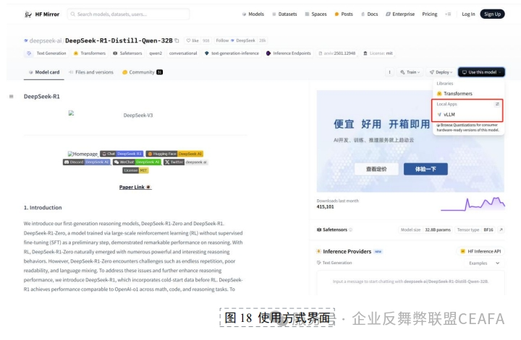Viewport: 521px width, 340px height.
Task: Open the Spaces nav item
Action: [315, 14]
